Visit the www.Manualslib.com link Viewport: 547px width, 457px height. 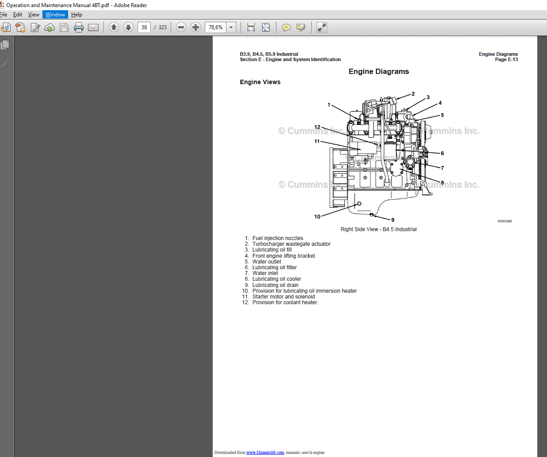[x=265, y=452]
